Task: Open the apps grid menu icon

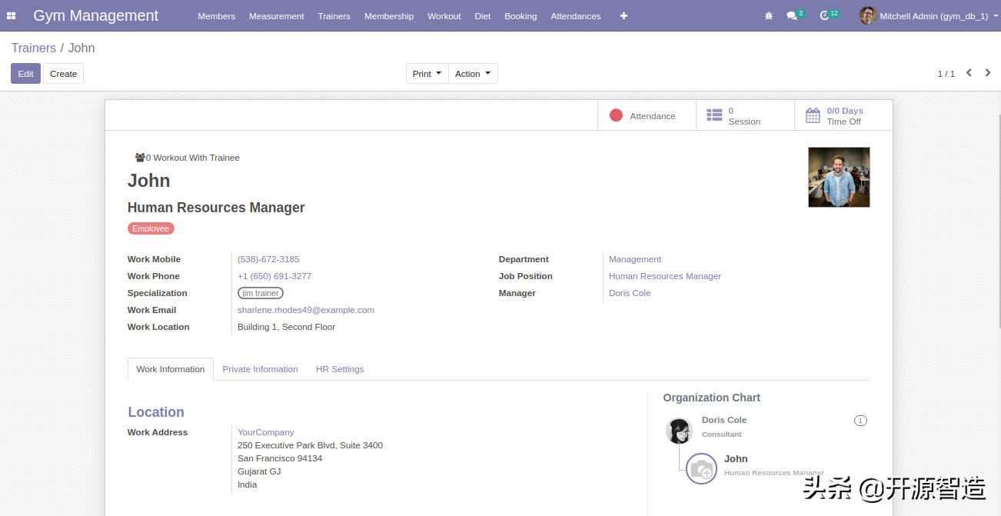Action: (x=12, y=15)
